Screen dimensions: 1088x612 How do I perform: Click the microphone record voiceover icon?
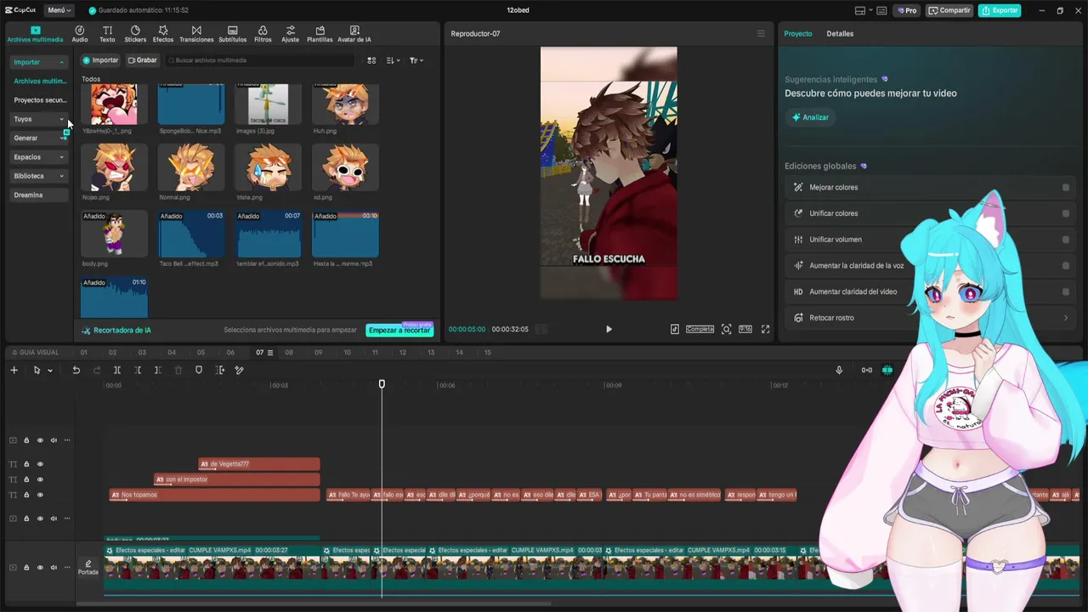(839, 370)
